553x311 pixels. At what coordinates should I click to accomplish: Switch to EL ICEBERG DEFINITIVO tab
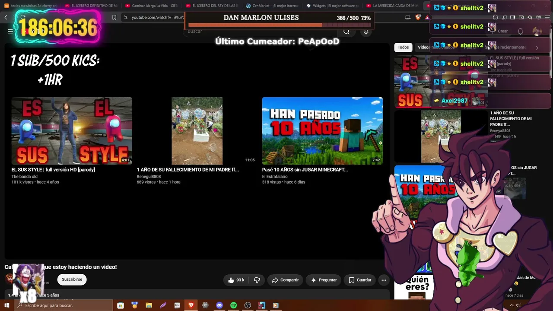91,6
